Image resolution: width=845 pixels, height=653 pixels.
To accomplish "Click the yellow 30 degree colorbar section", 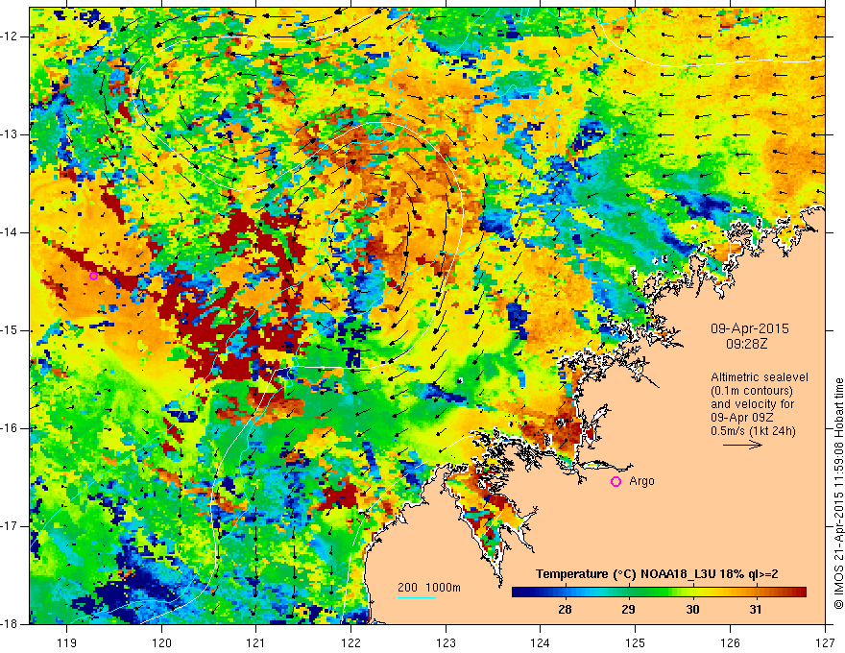I will click(692, 593).
